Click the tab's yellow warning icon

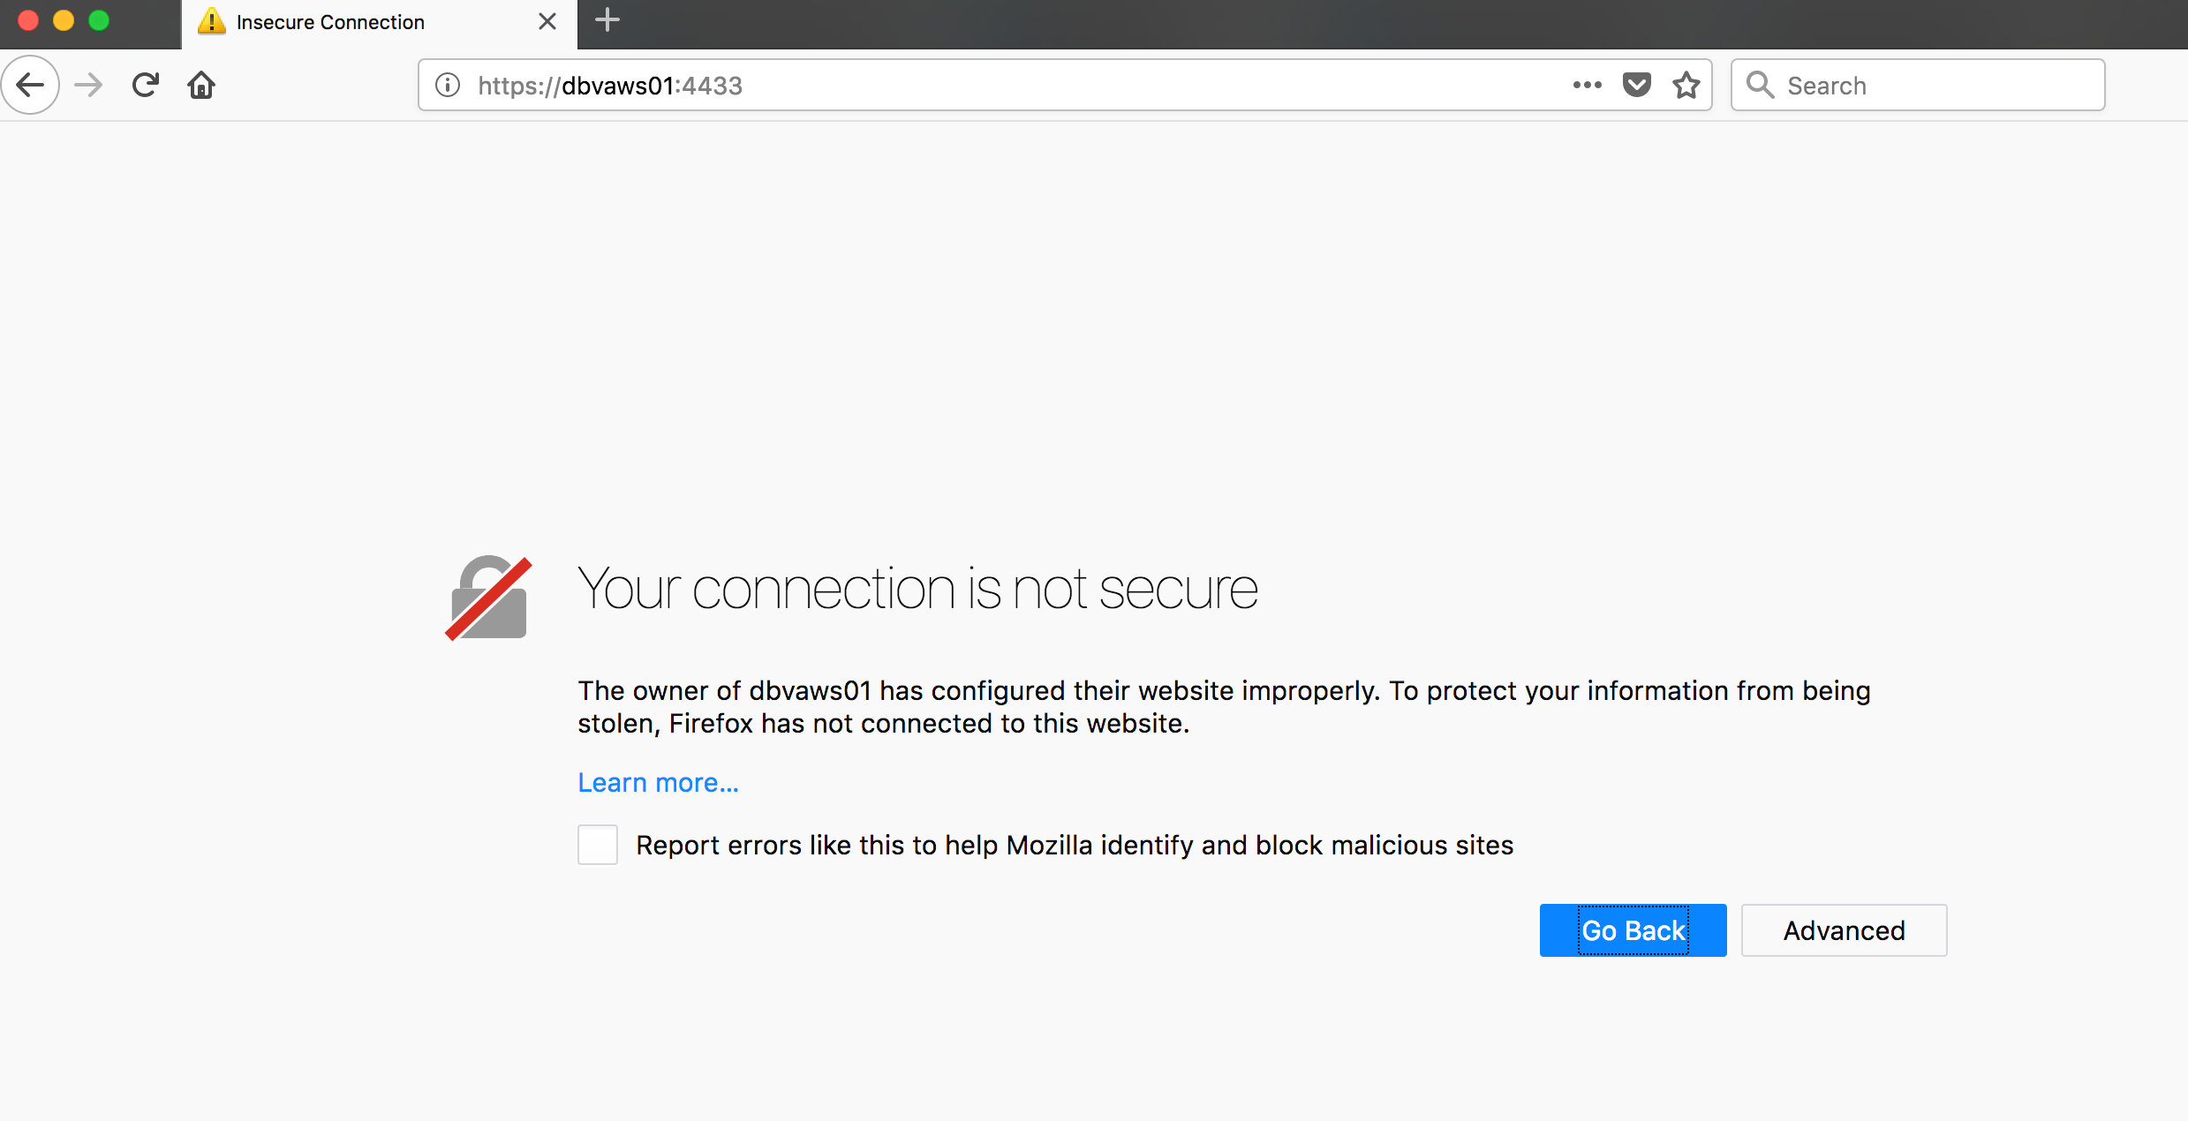click(211, 21)
